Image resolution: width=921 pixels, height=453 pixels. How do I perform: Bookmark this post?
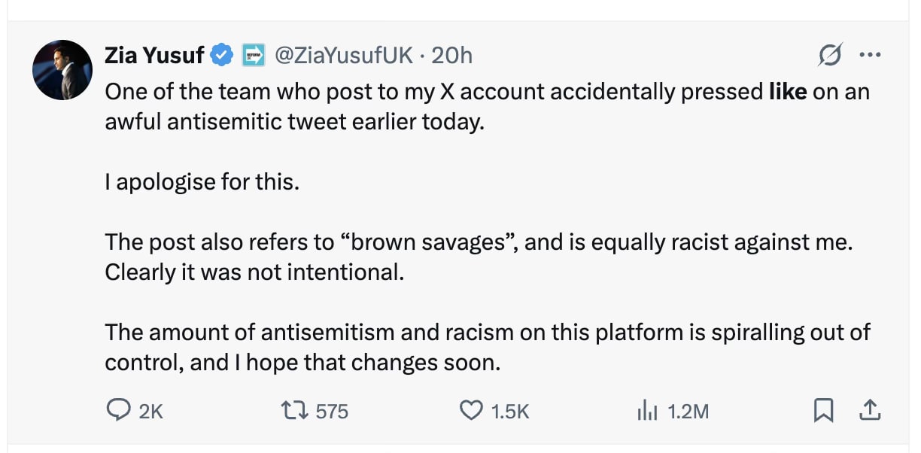(824, 410)
